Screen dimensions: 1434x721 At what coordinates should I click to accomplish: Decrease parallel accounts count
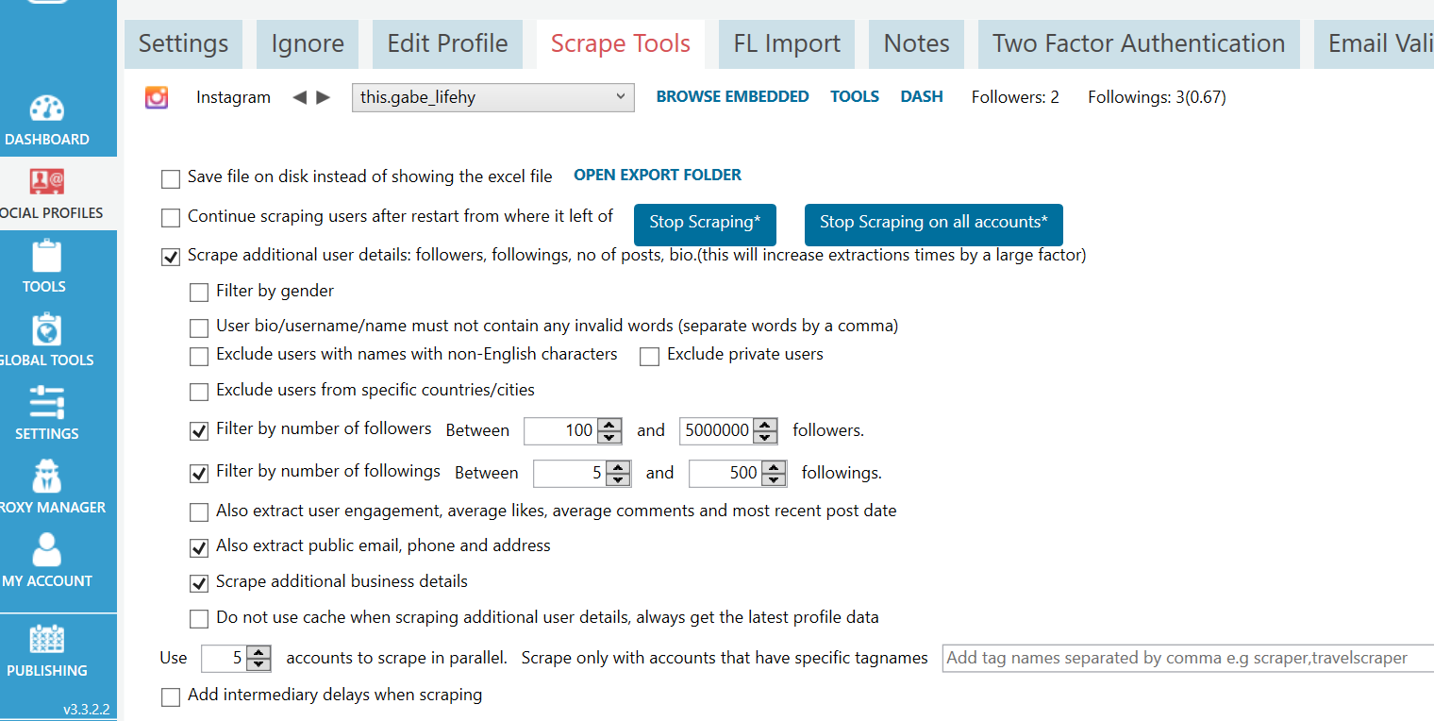(259, 664)
